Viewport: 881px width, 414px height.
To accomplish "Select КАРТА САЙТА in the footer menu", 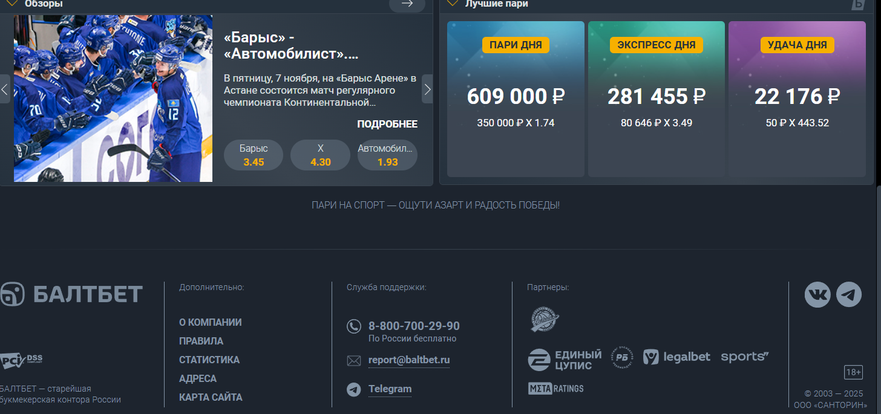I will (210, 397).
